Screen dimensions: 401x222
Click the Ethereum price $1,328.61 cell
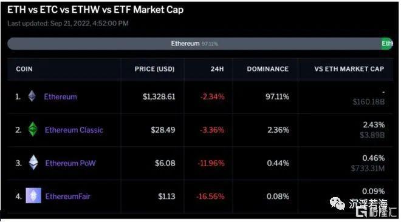159,96
